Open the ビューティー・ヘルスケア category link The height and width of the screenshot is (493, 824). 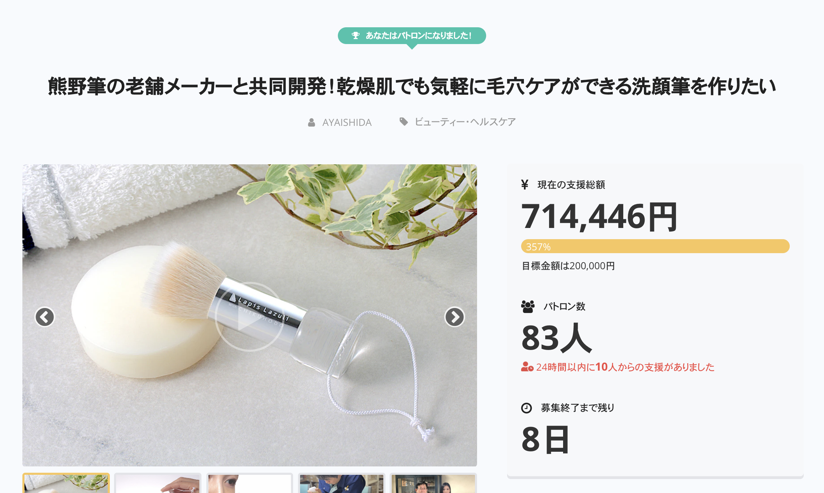point(465,122)
